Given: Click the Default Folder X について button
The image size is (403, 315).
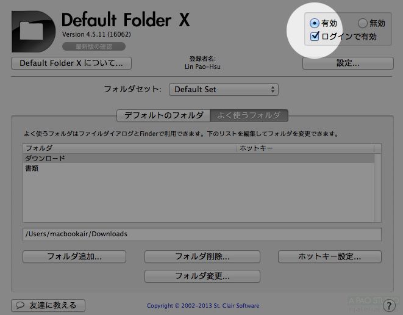Looking at the screenshot, I should (x=71, y=63).
